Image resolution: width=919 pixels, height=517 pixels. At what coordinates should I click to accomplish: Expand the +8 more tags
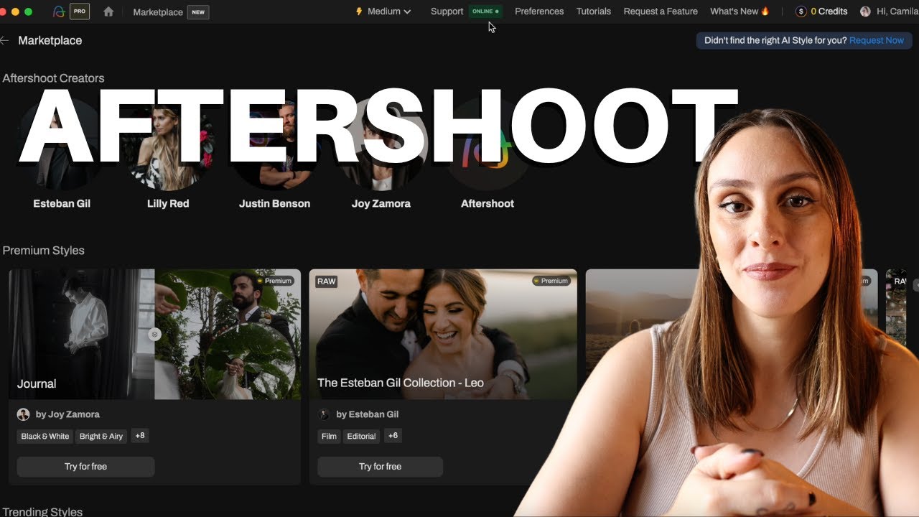click(x=140, y=435)
